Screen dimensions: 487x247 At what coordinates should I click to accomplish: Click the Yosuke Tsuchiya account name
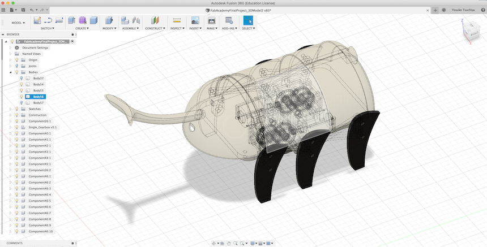463,10
